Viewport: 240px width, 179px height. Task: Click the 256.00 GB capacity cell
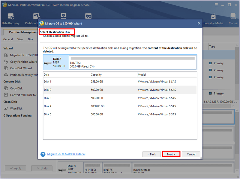click(97, 82)
